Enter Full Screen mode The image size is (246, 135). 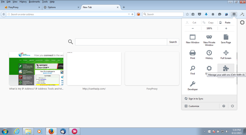pyautogui.click(x=226, y=55)
